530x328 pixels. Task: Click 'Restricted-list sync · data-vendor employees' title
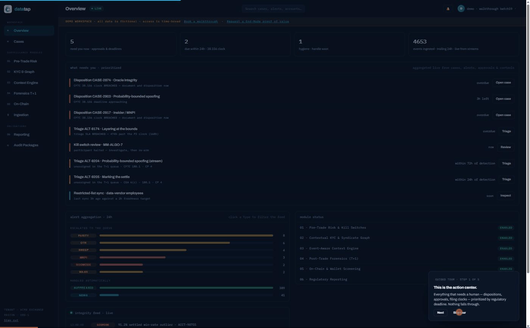(108, 193)
